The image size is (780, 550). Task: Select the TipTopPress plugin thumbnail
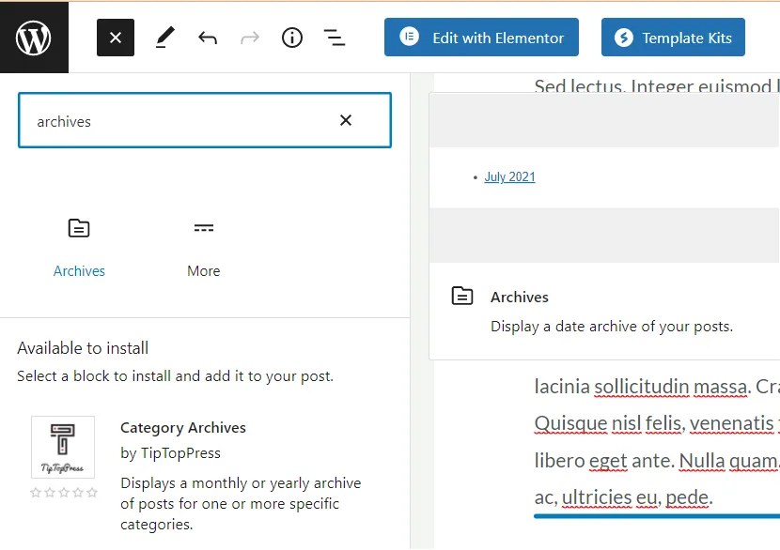63,448
